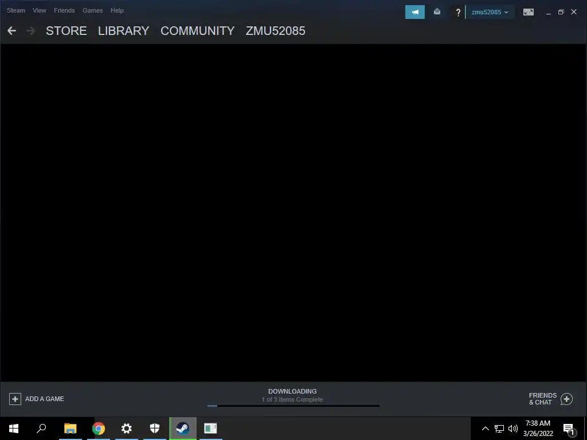Open the View menu
Screen dimensions: 587x440
tap(40, 10)
